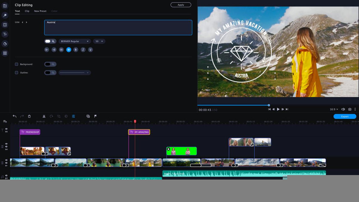
Task: Select center text alignment
Action: coord(69,50)
